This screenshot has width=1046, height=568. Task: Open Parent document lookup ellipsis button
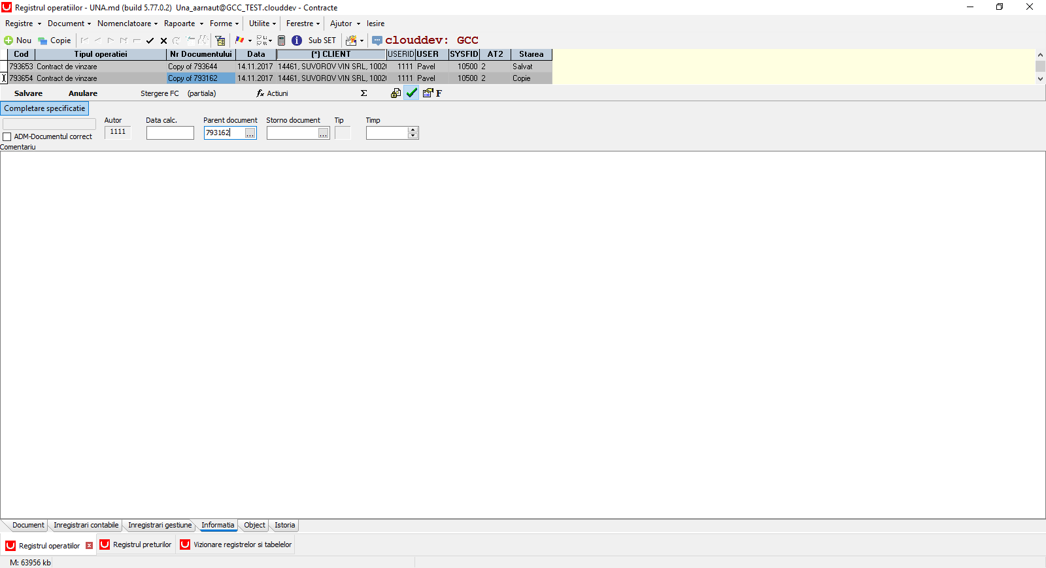click(250, 133)
